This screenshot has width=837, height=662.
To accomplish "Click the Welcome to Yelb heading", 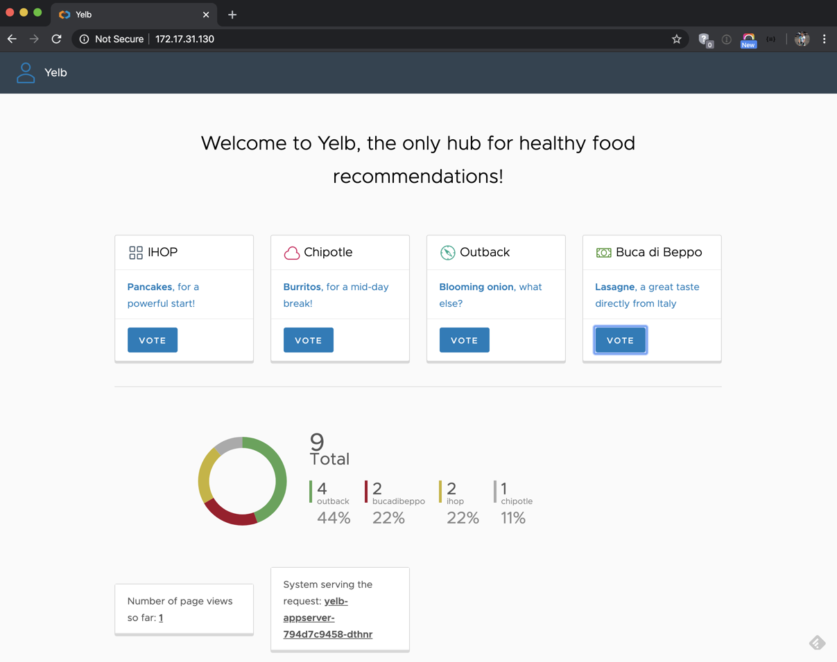I will click(x=418, y=160).
